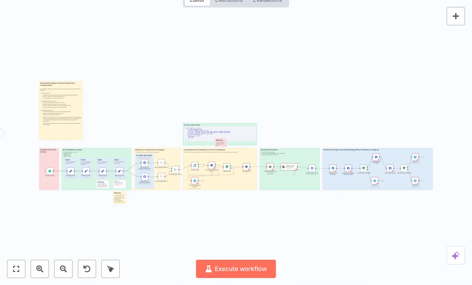Select the Loop Over Items node
Image resolution: width=472 pixels, height=285 pixels.
pos(195,166)
